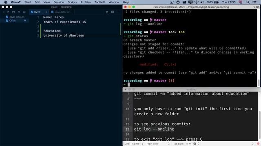Viewport: 261px width, 146px height.
Task: Click the 'Education:' line in editor
Action: (53, 31)
